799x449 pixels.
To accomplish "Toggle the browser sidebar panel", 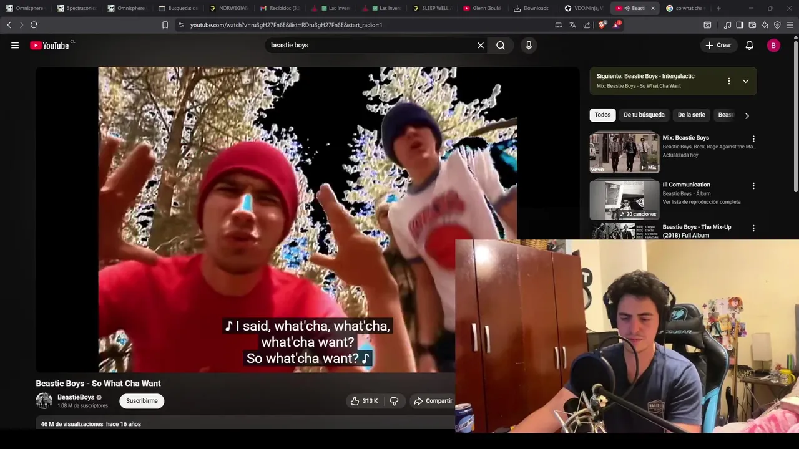I will (x=740, y=25).
